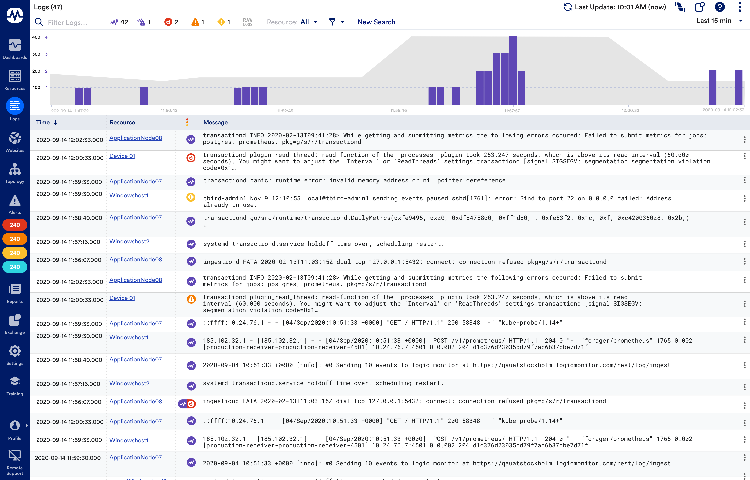Expand the filter funnel dropdown
750x480 pixels.
click(336, 22)
